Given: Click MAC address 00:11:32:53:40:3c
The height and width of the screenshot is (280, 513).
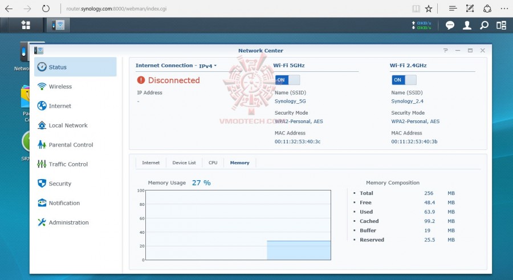Looking at the screenshot, I should [x=298, y=141].
